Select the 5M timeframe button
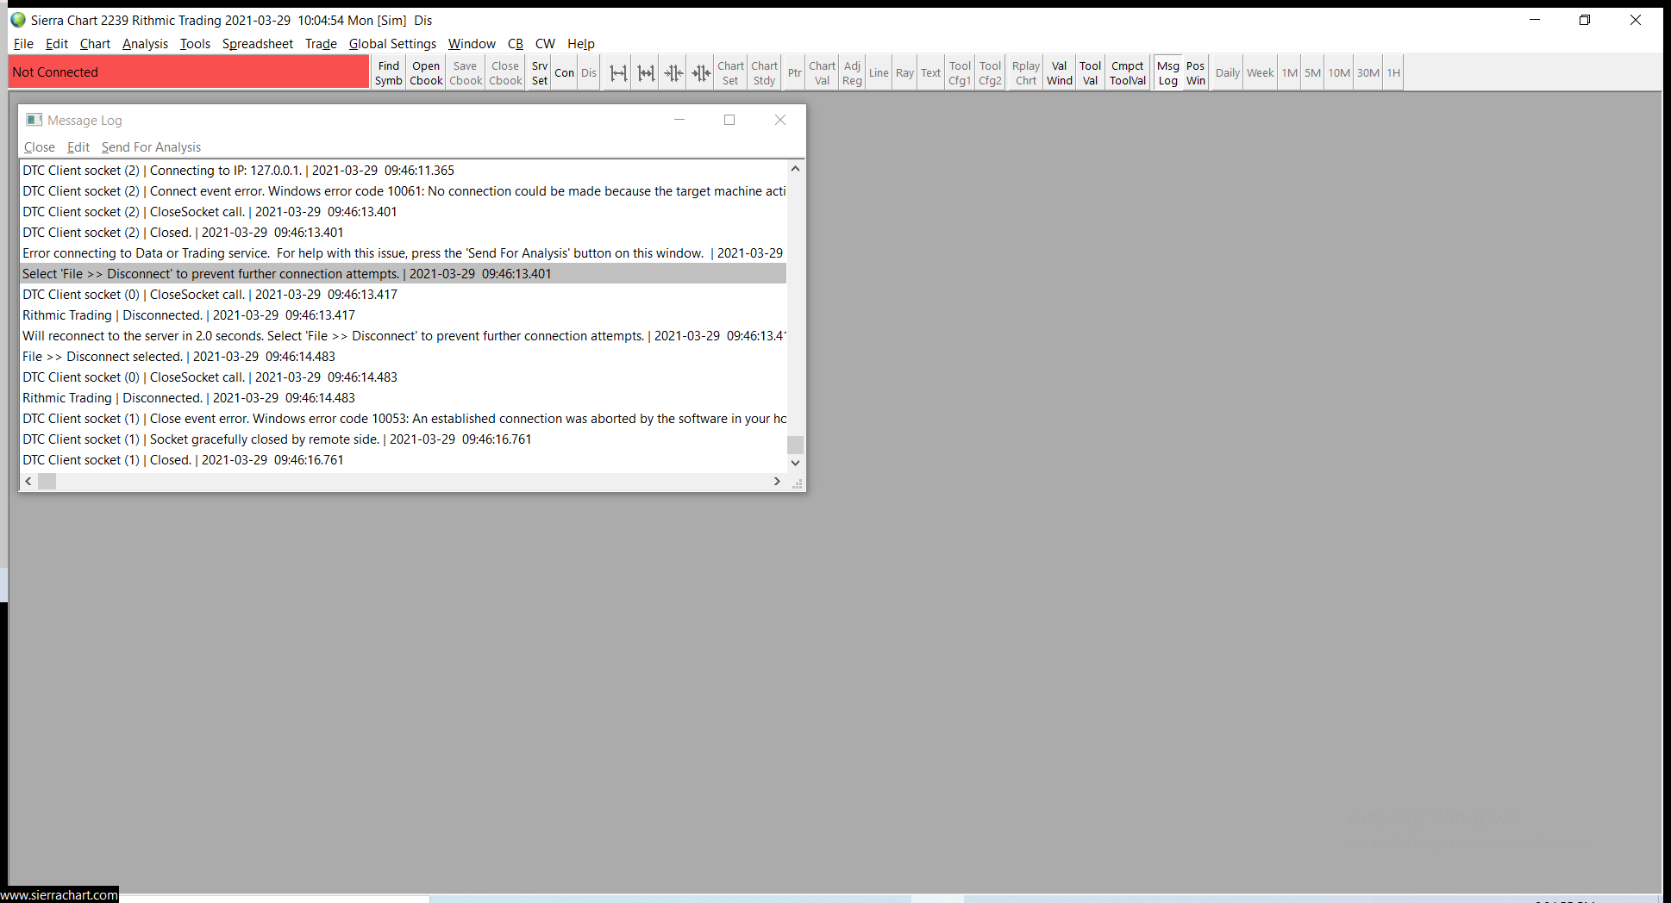This screenshot has width=1671, height=903. click(1313, 73)
